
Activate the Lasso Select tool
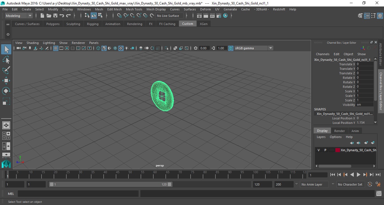pyautogui.click(x=6, y=60)
